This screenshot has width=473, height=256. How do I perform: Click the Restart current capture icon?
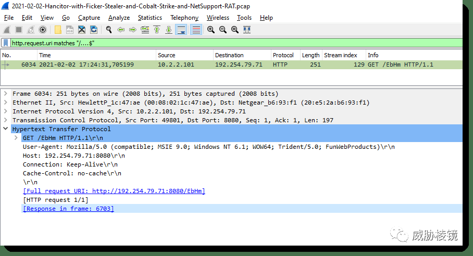[31, 30]
